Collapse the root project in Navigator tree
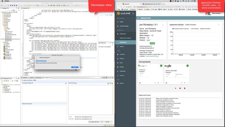225x127 pixels. coord(1,12)
